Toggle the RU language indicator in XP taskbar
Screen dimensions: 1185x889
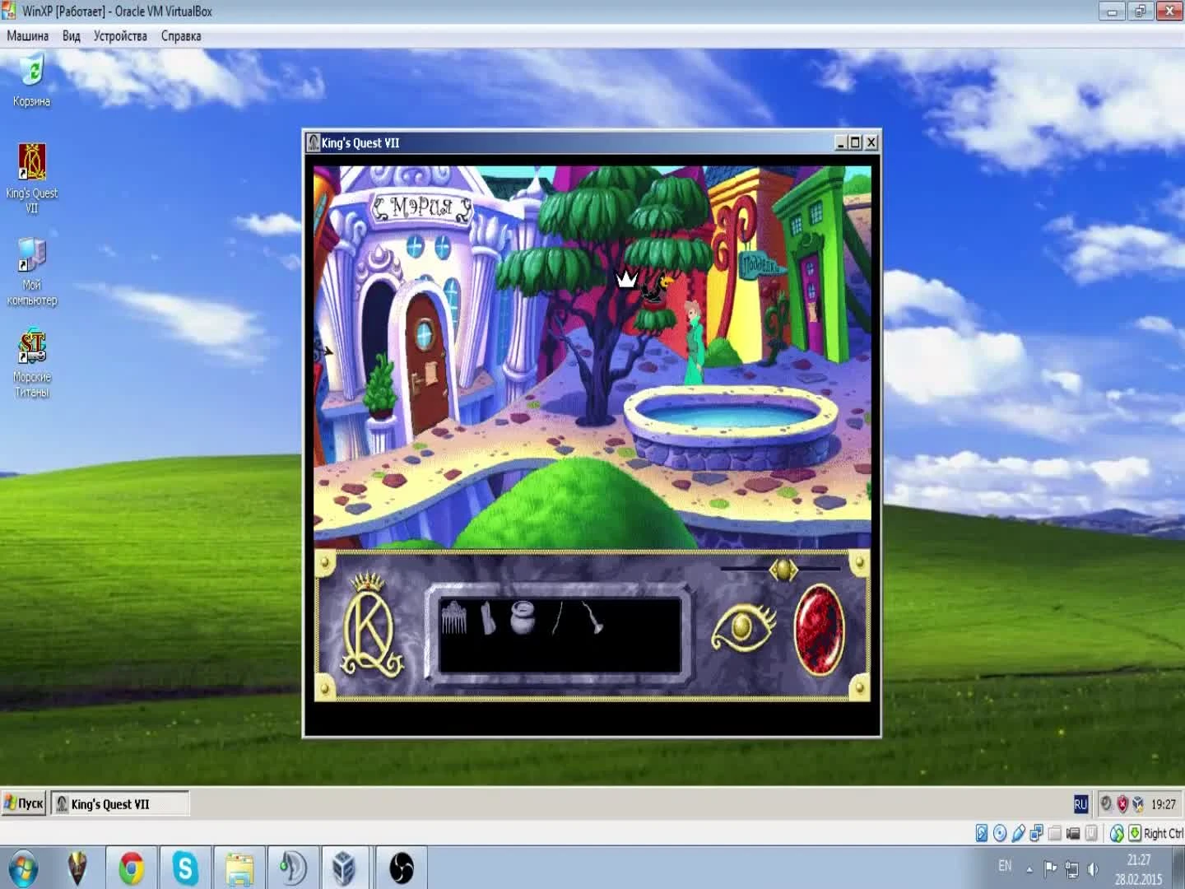(1080, 804)
